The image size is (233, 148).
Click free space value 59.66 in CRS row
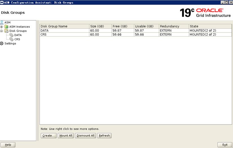[117, 35]
